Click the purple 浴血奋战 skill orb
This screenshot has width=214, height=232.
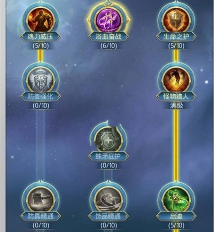[x=109, y=20]
